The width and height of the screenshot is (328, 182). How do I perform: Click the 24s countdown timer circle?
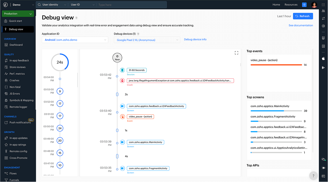pyautogui.click(x=60, y=62)
